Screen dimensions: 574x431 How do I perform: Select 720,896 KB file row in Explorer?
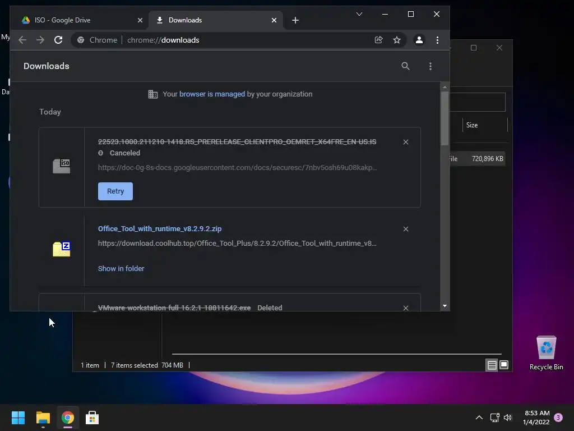tap(478, 159)
